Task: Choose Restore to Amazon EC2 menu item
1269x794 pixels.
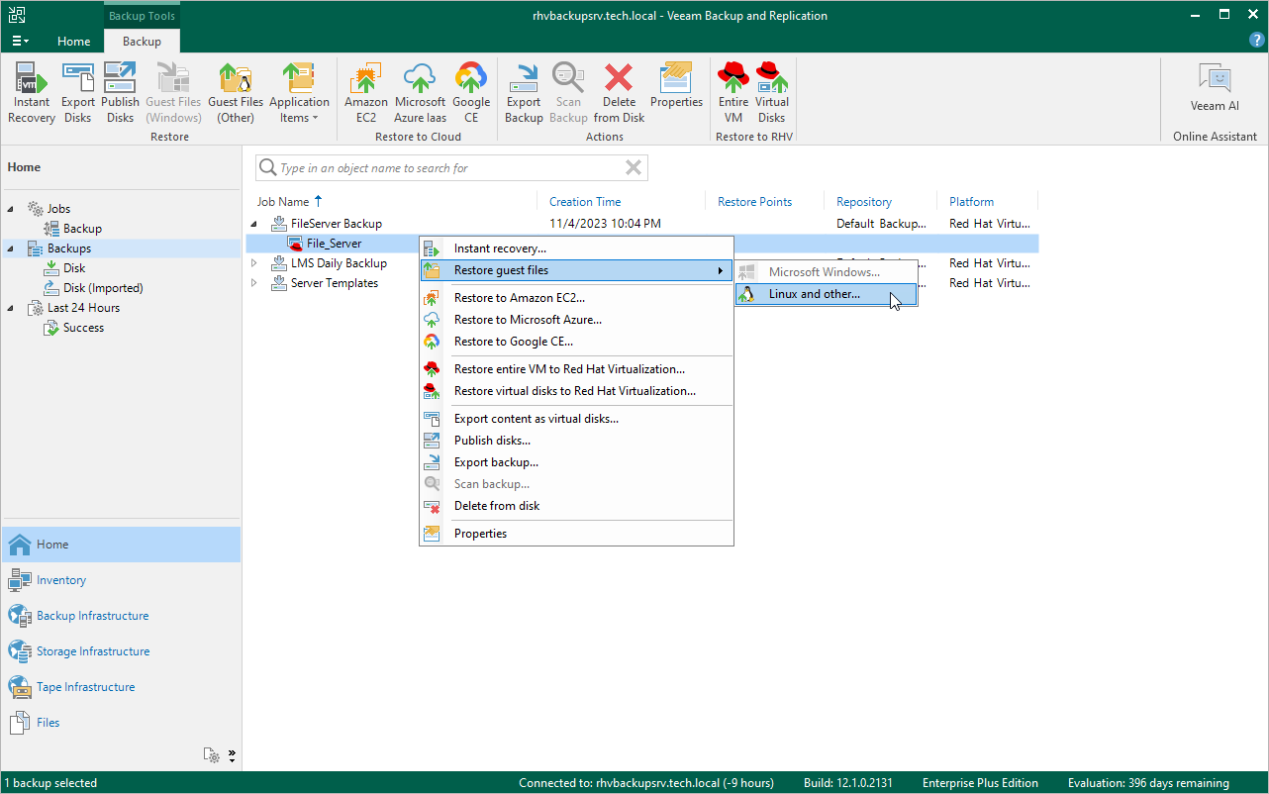Action: pos(576,298)
